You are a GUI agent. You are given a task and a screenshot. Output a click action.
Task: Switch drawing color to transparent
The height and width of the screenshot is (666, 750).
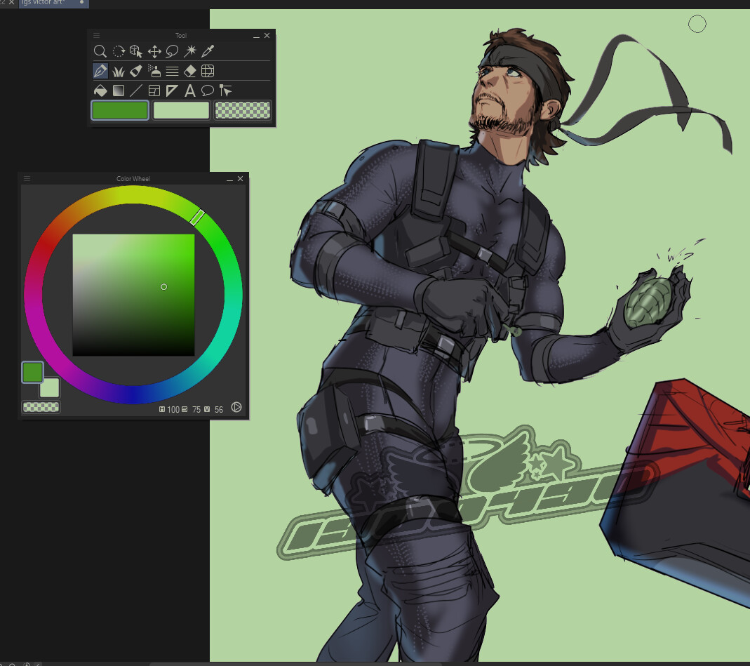click(x=242, y=110)
